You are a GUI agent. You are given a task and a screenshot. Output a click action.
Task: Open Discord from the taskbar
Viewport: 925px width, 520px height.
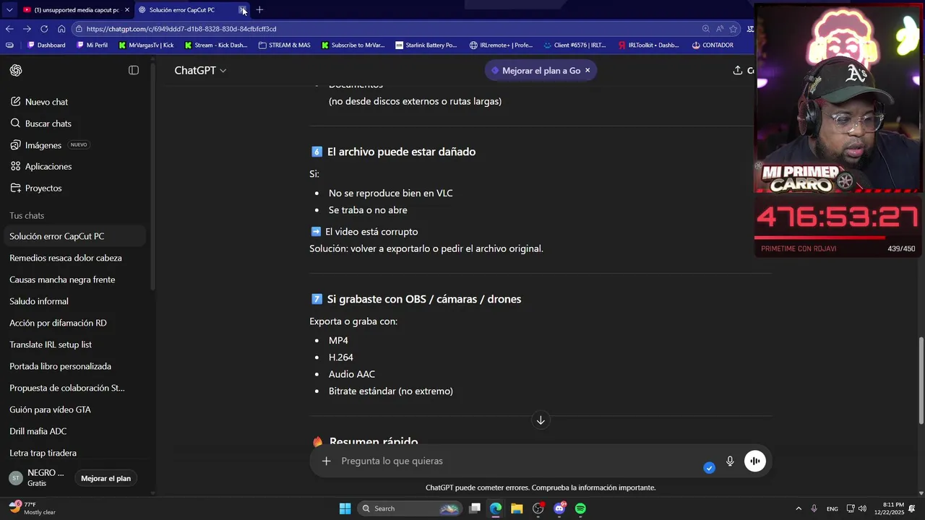(559, 508)
